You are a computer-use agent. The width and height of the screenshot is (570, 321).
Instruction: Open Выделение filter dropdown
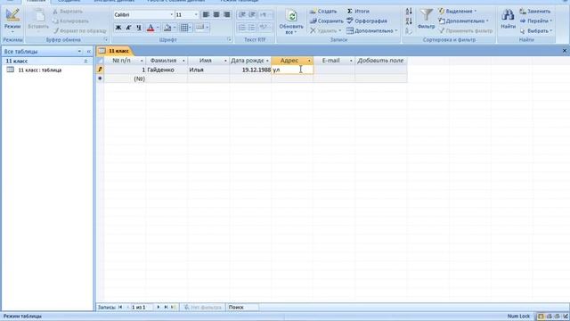coord(457,12)
